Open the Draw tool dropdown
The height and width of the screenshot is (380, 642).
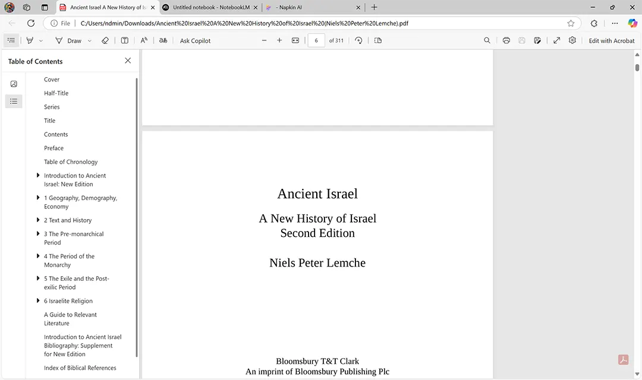point(90,40)
